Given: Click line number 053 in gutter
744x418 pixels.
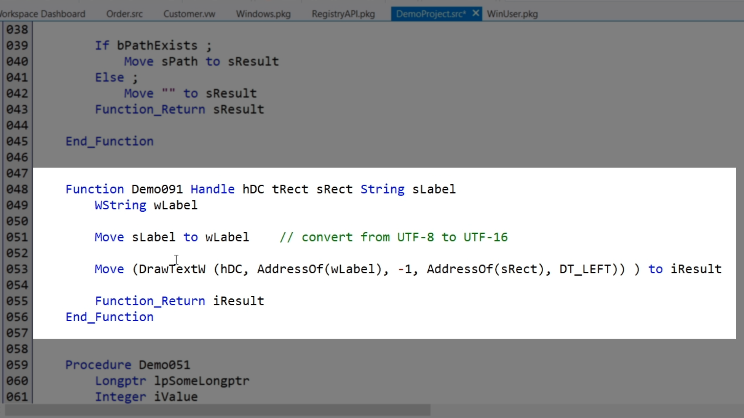Looking at the screenshot, I should pyautogui.click(x=17, y=269).
